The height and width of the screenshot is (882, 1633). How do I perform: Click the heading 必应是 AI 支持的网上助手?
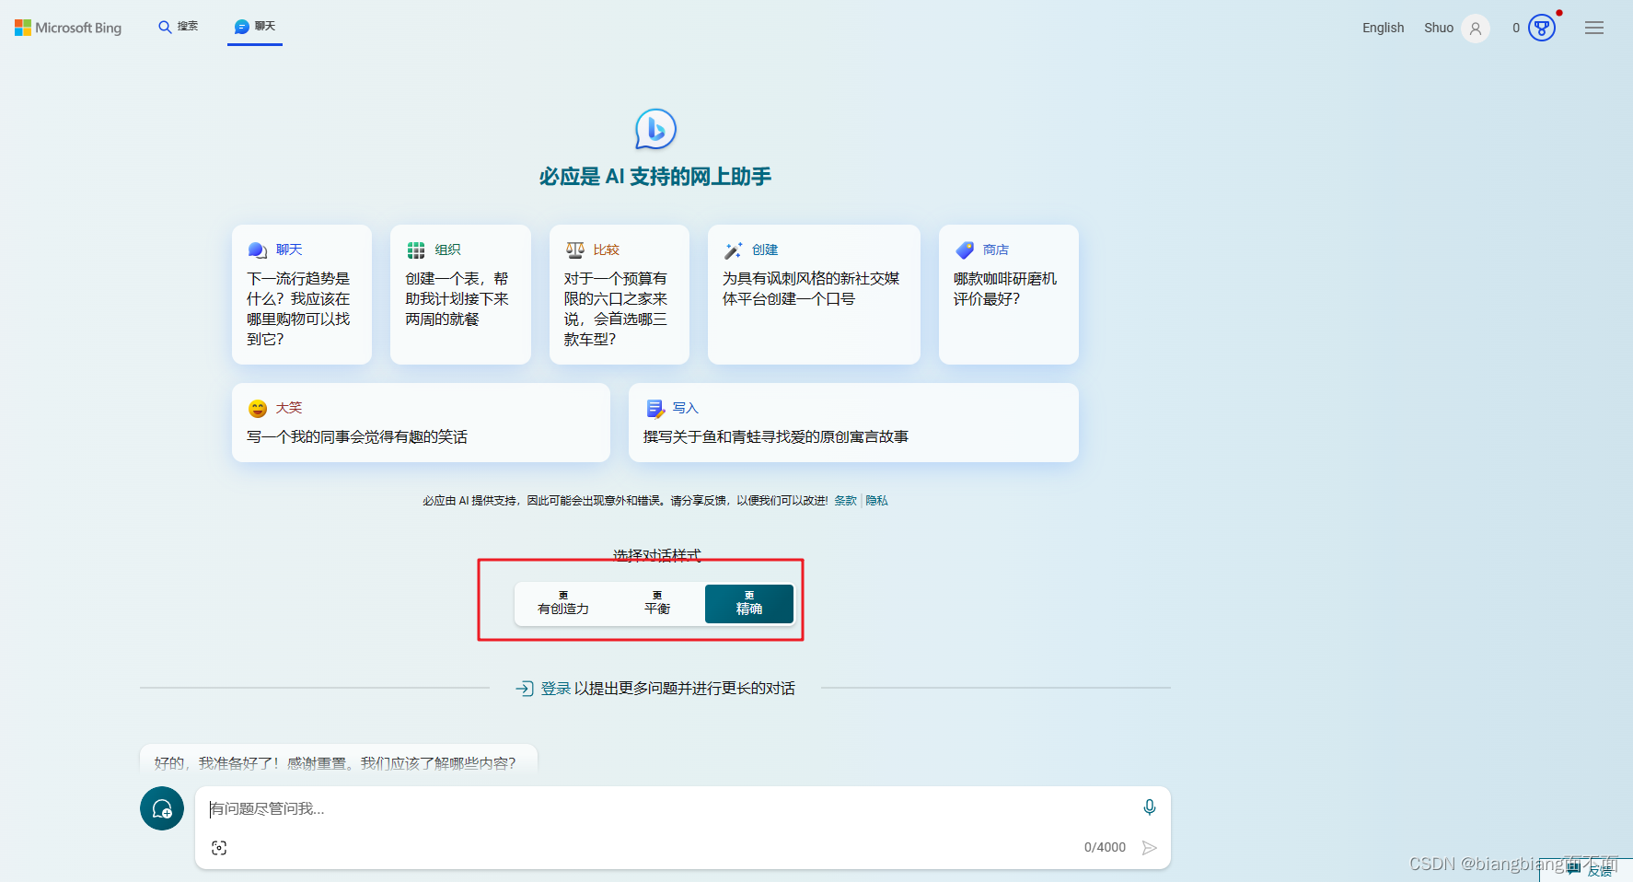tap(655, 177)
